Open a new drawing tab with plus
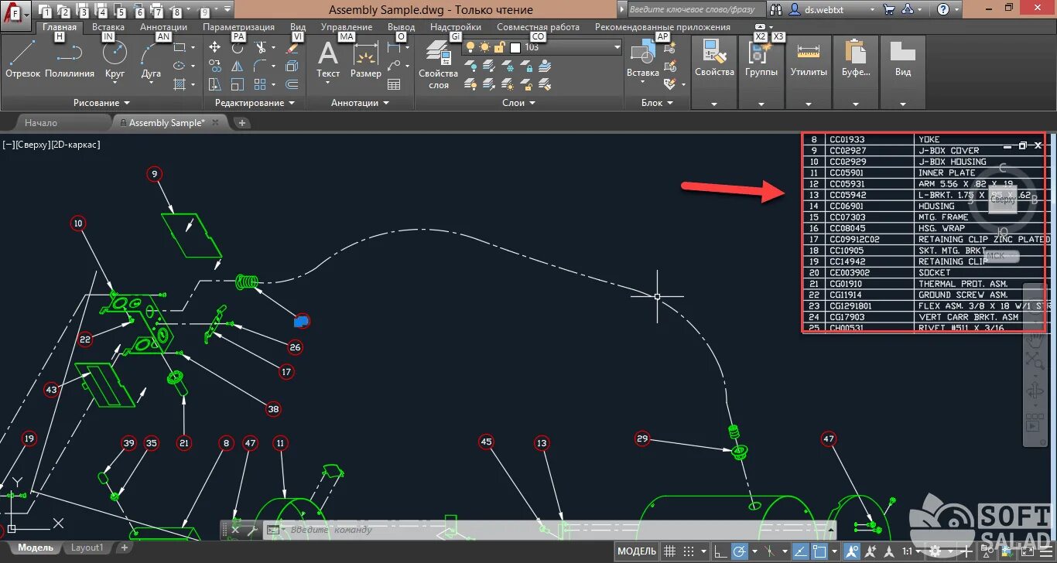This screenshot has width=1057, height=563. [x=241, y=123]
